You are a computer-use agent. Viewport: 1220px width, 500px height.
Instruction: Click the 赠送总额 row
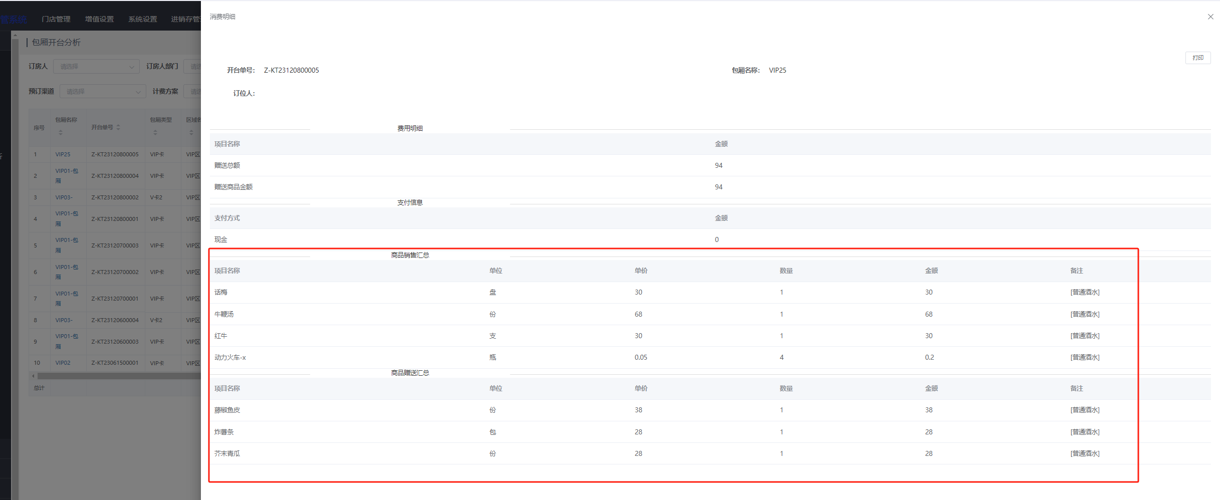pyautogui.click(x=710, y=165)
